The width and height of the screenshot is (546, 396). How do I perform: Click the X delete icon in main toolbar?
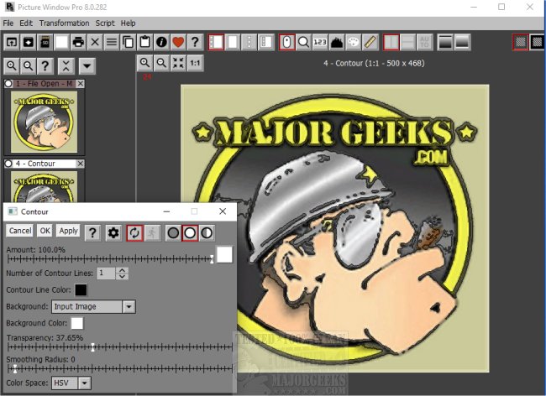click(x=95, y=43)
